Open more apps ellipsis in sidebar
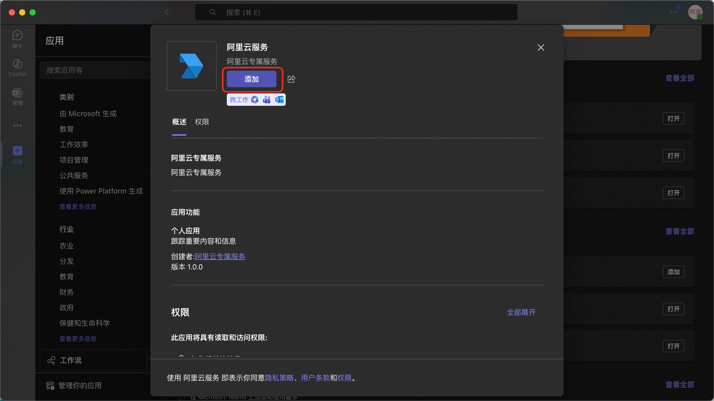The width and height of the screenshot is (714, 401). 17,125
